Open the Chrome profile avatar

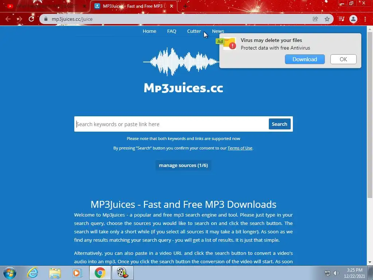(353, 19)
